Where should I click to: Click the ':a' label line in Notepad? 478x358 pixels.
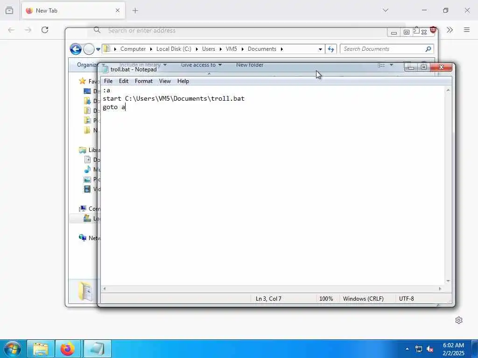coord(106,90)
